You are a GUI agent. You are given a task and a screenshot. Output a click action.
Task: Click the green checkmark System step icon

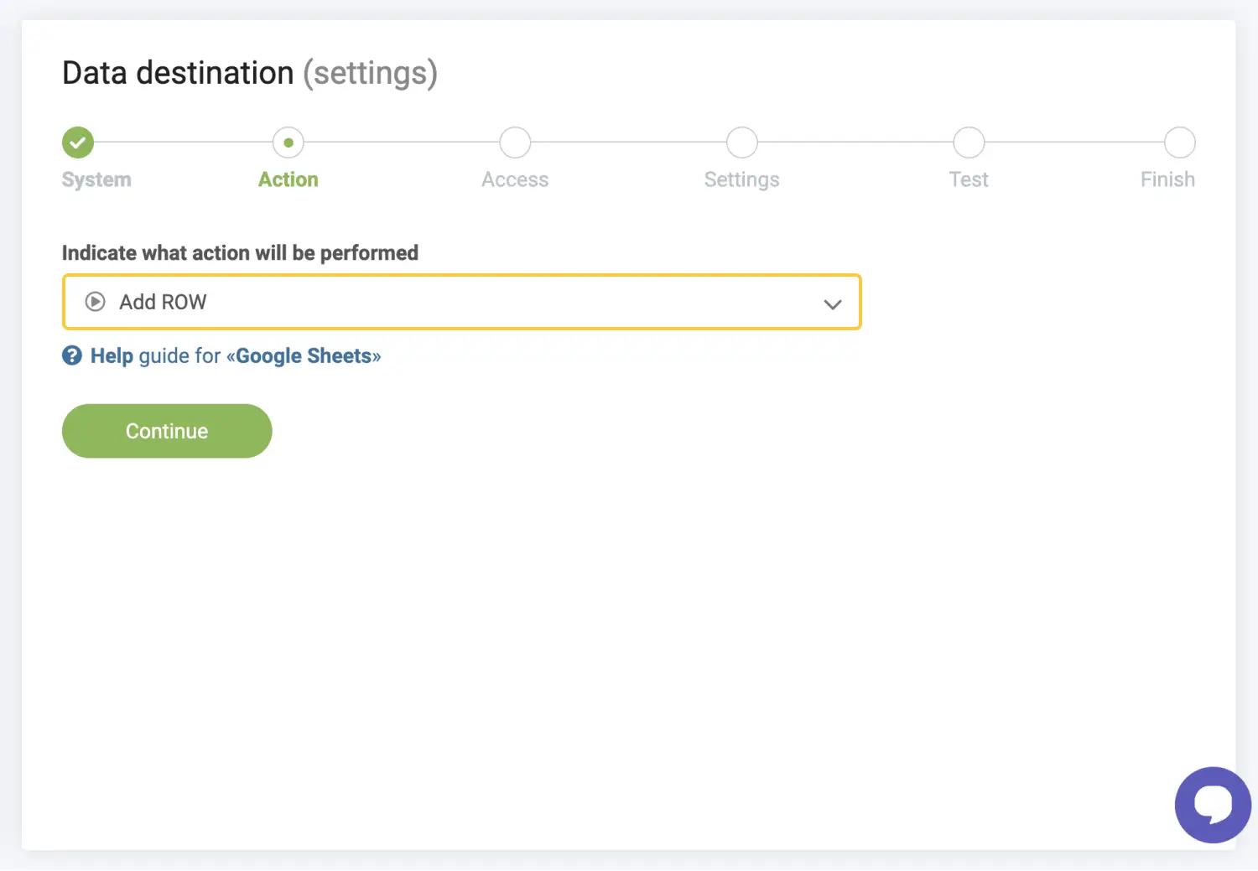(x=78, y=143)
